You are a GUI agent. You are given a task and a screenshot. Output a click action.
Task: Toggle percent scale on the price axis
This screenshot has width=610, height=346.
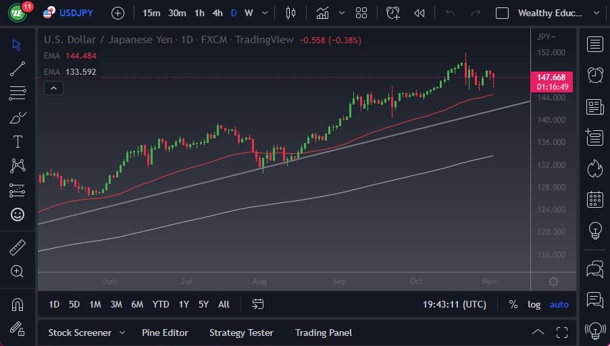pos(513,304)
